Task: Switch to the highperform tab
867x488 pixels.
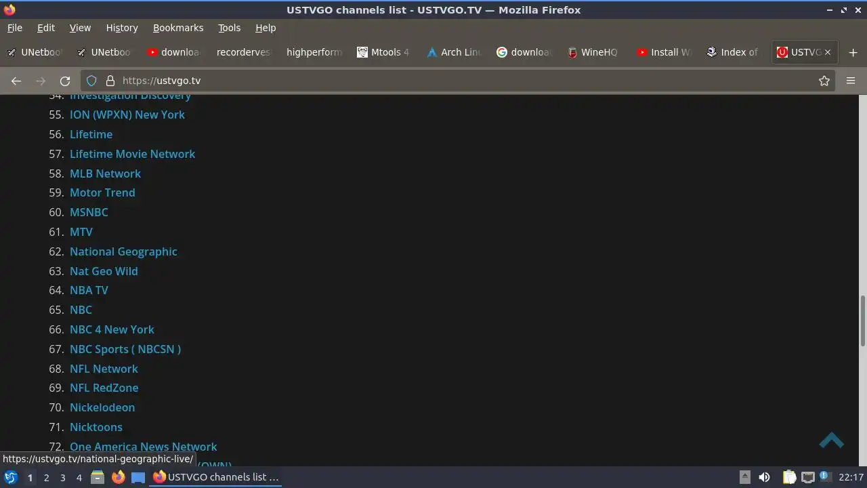Action: (314, 52)
